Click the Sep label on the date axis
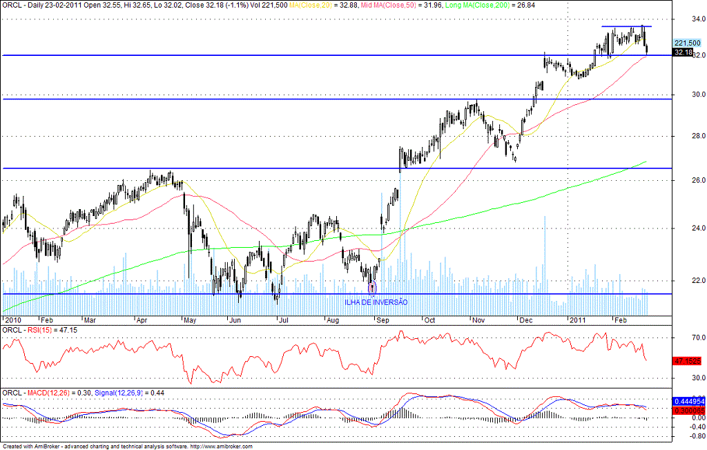 click(x=382, y=320)
